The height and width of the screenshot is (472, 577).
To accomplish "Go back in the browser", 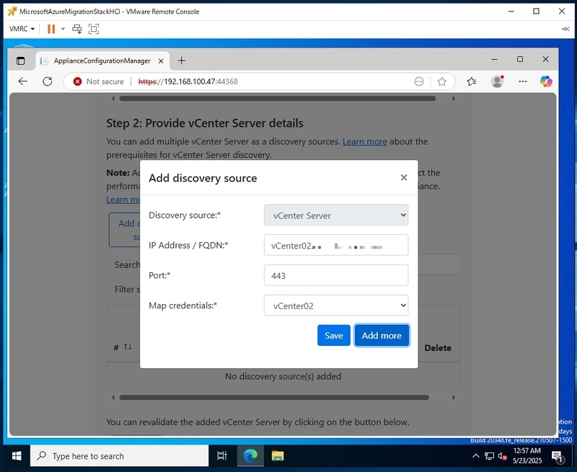I will [x=23, y=81].
